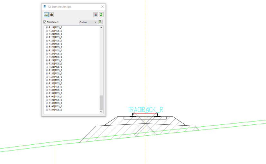
Task: Select the P141|AXIS_0 tree item
Action: pyautogui.click(x=55, y=100)
